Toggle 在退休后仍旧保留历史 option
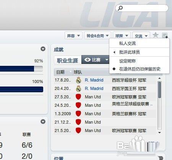This screenshot has width=172, height=160. [139, 69]
